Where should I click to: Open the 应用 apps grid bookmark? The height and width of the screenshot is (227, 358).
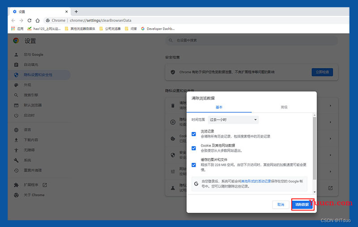(17, 29)
